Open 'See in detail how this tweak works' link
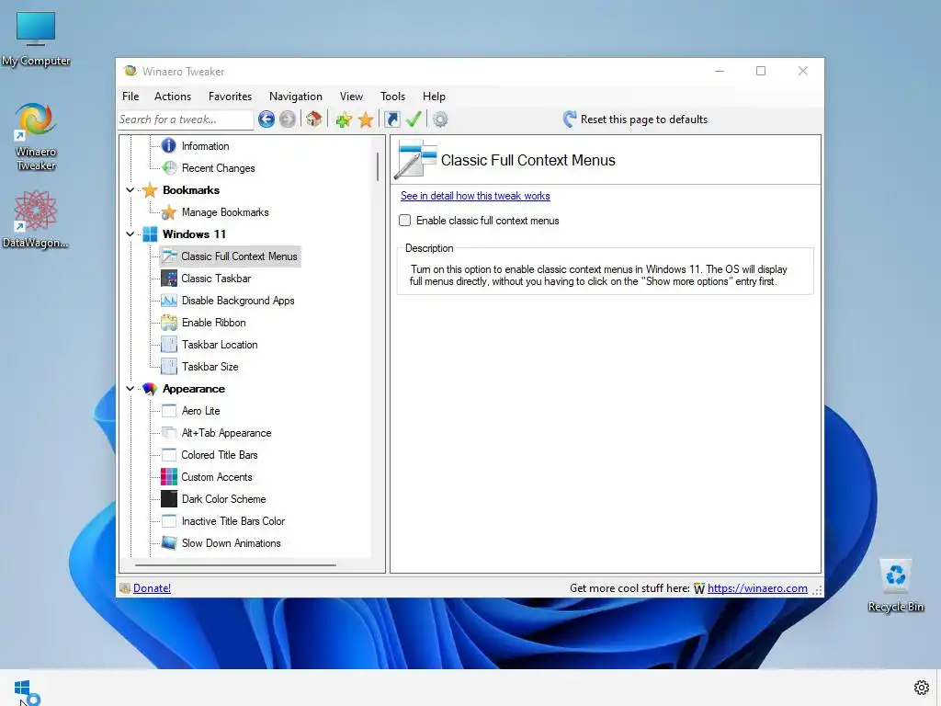The width and height of the screenshot is (941, 706). click(475, 196)
